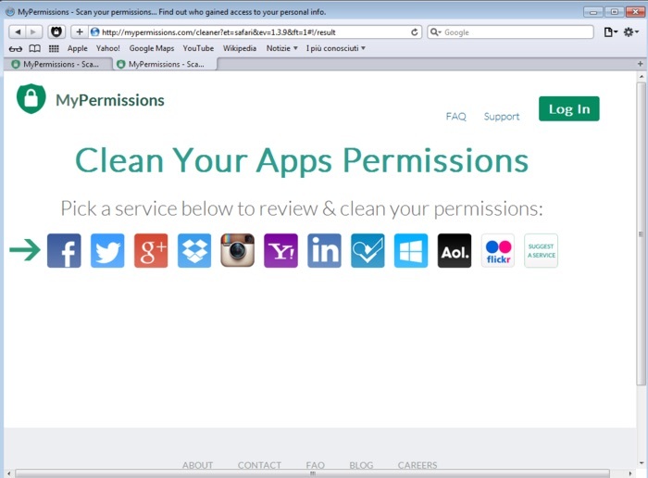The height and width of the screenshot is (478, 648).
Task: Click the horizontal scrollbar thumb
Action: 313,473
